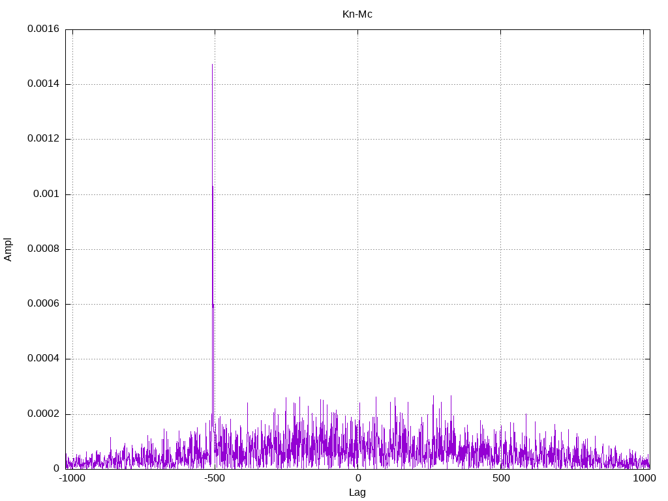Click the x-axis tick label 1000
The image size is (668, 501).
pos(644,478)
